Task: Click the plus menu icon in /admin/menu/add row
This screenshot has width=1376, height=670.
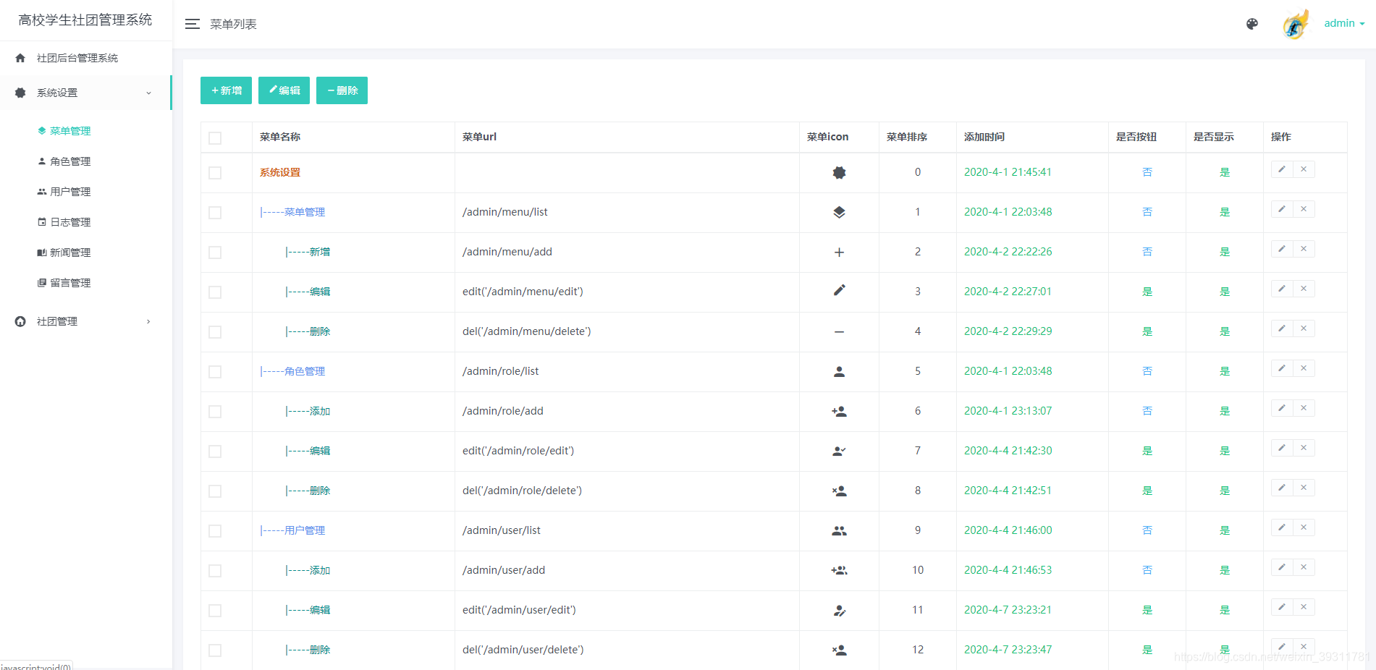Action: tap(839, 253)
